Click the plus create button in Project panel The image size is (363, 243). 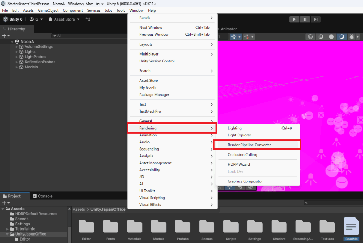point(4,203)
